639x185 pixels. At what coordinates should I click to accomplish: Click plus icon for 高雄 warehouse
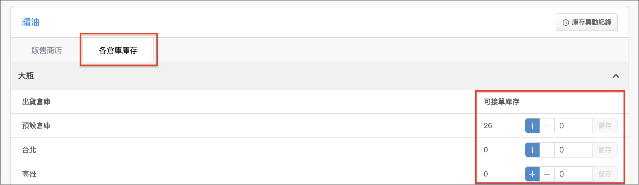pyautogui.click(x=532, y=174)
